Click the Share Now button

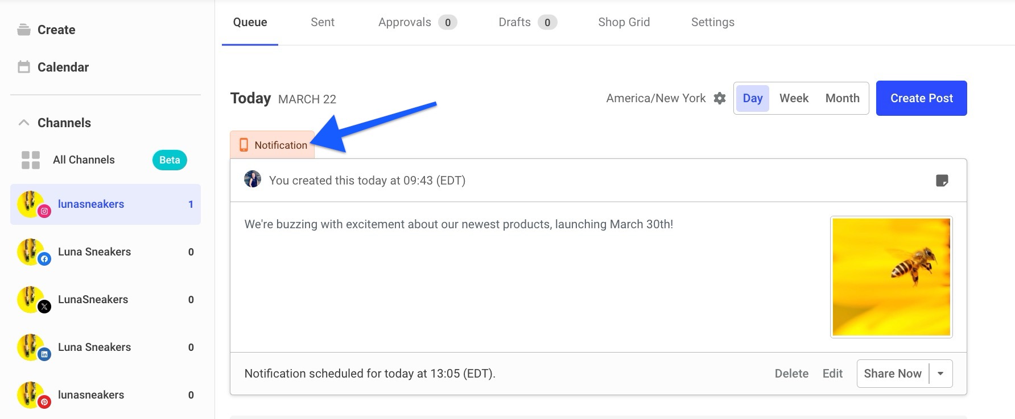tap(893, 374)
